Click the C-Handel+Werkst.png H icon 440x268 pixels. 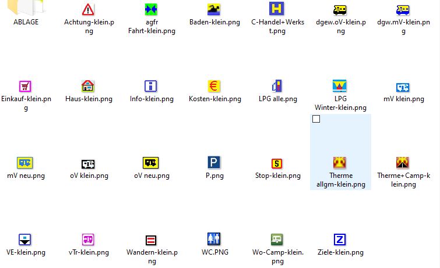277,9
